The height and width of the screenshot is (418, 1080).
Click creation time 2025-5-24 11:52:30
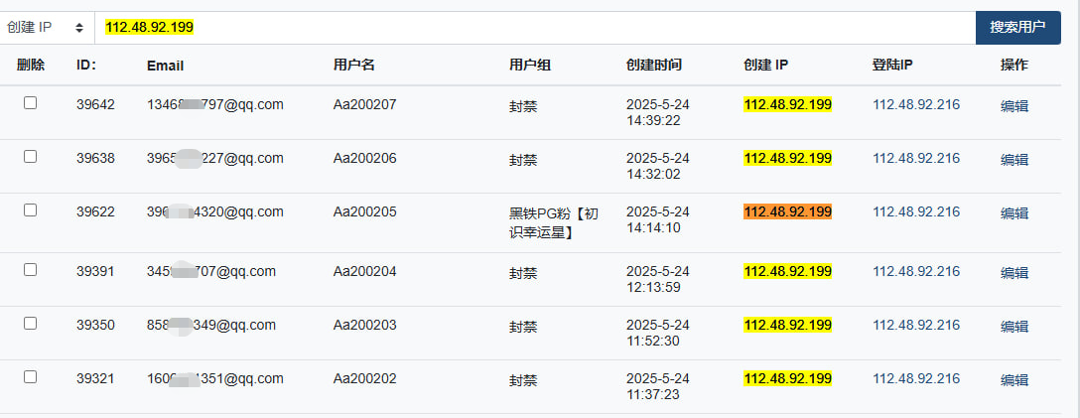click(x=658, y=333)
